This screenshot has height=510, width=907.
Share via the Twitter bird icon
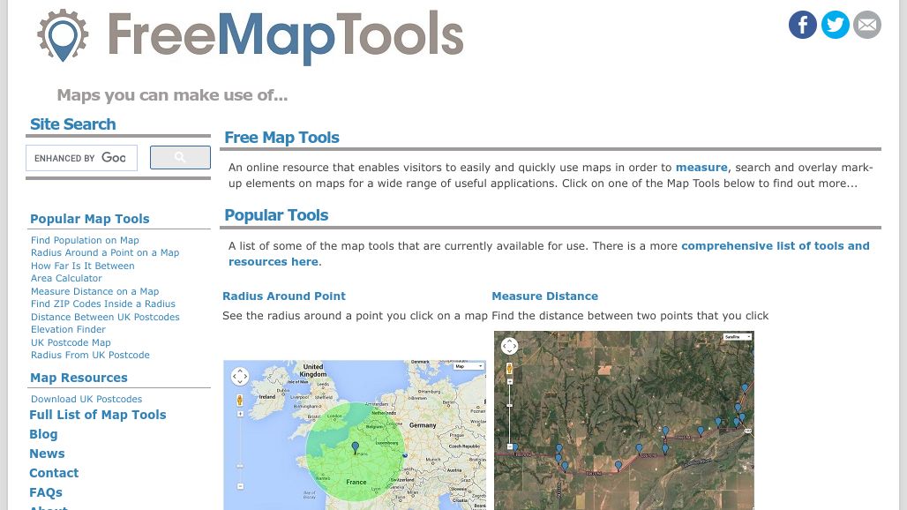pyautogui.click(x=836, y=25)
